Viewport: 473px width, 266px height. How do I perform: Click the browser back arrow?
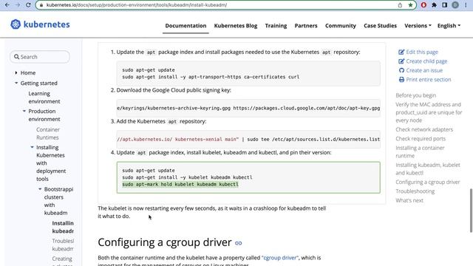pos(7,5)
